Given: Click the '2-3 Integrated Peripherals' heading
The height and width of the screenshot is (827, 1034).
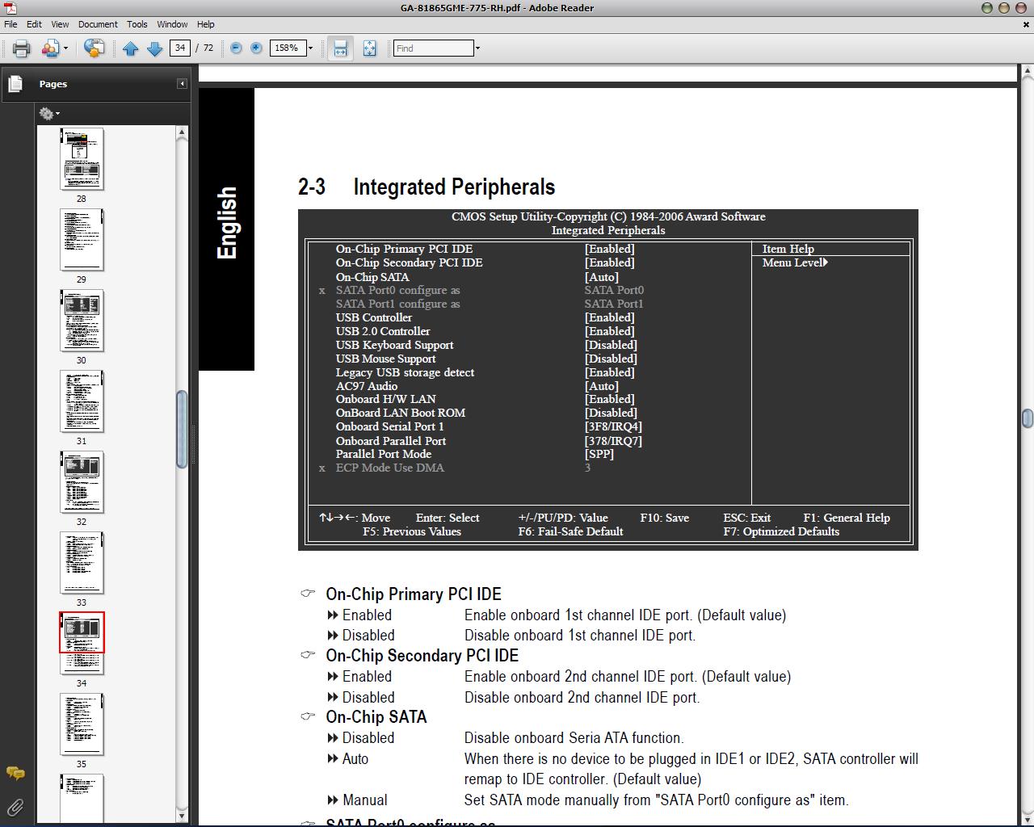Looking at the screenshot, I should point(427,187).
